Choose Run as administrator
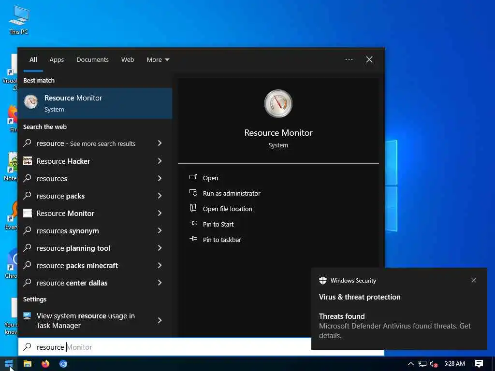 (x=232, y=193)
